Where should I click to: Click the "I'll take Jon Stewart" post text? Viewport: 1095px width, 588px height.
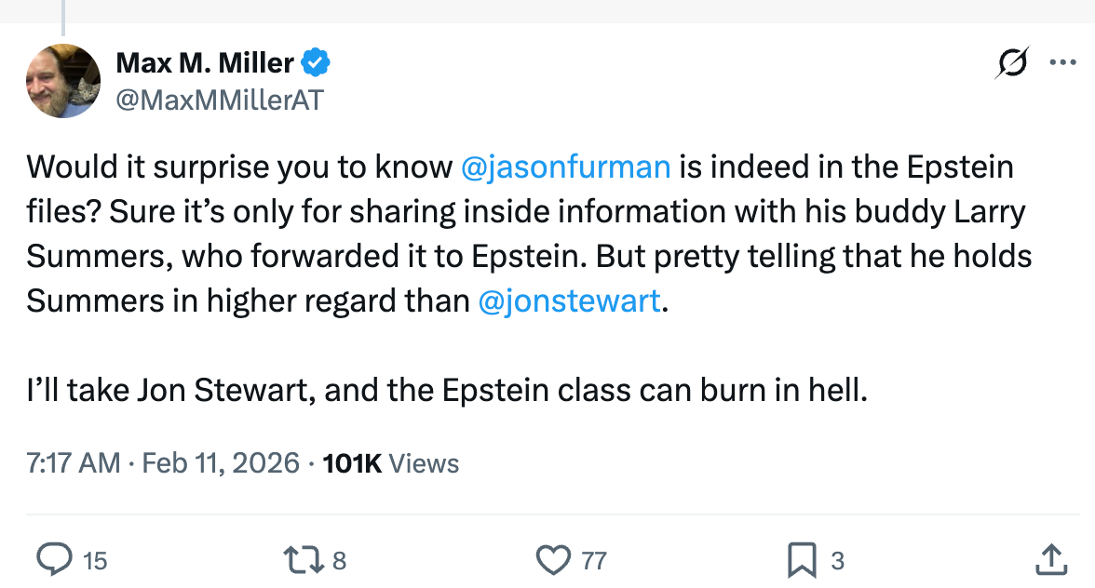447,391
